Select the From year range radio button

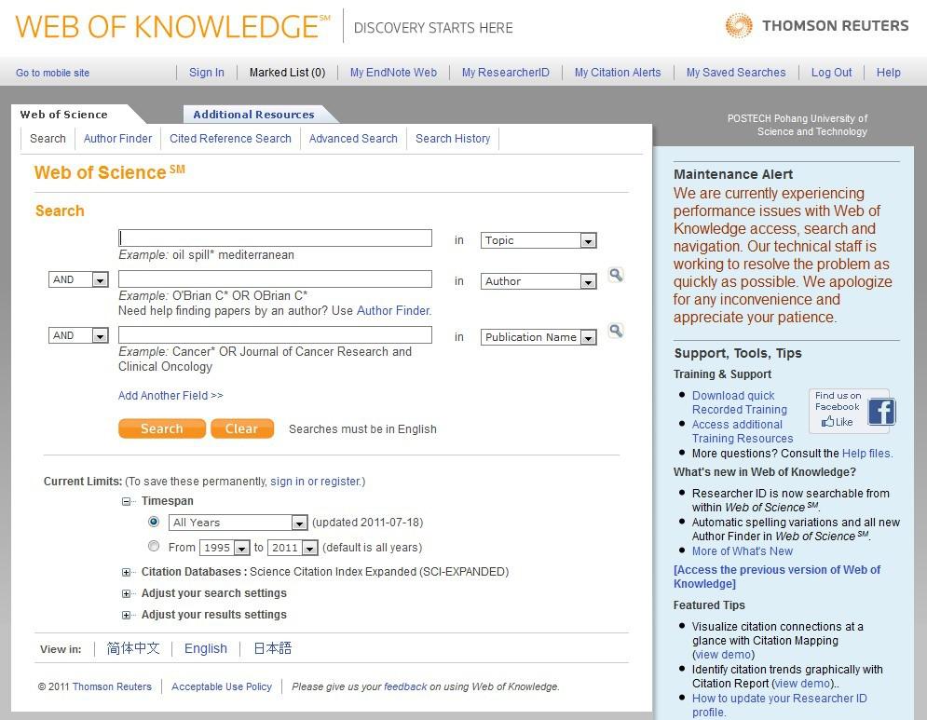click(154, 546)
